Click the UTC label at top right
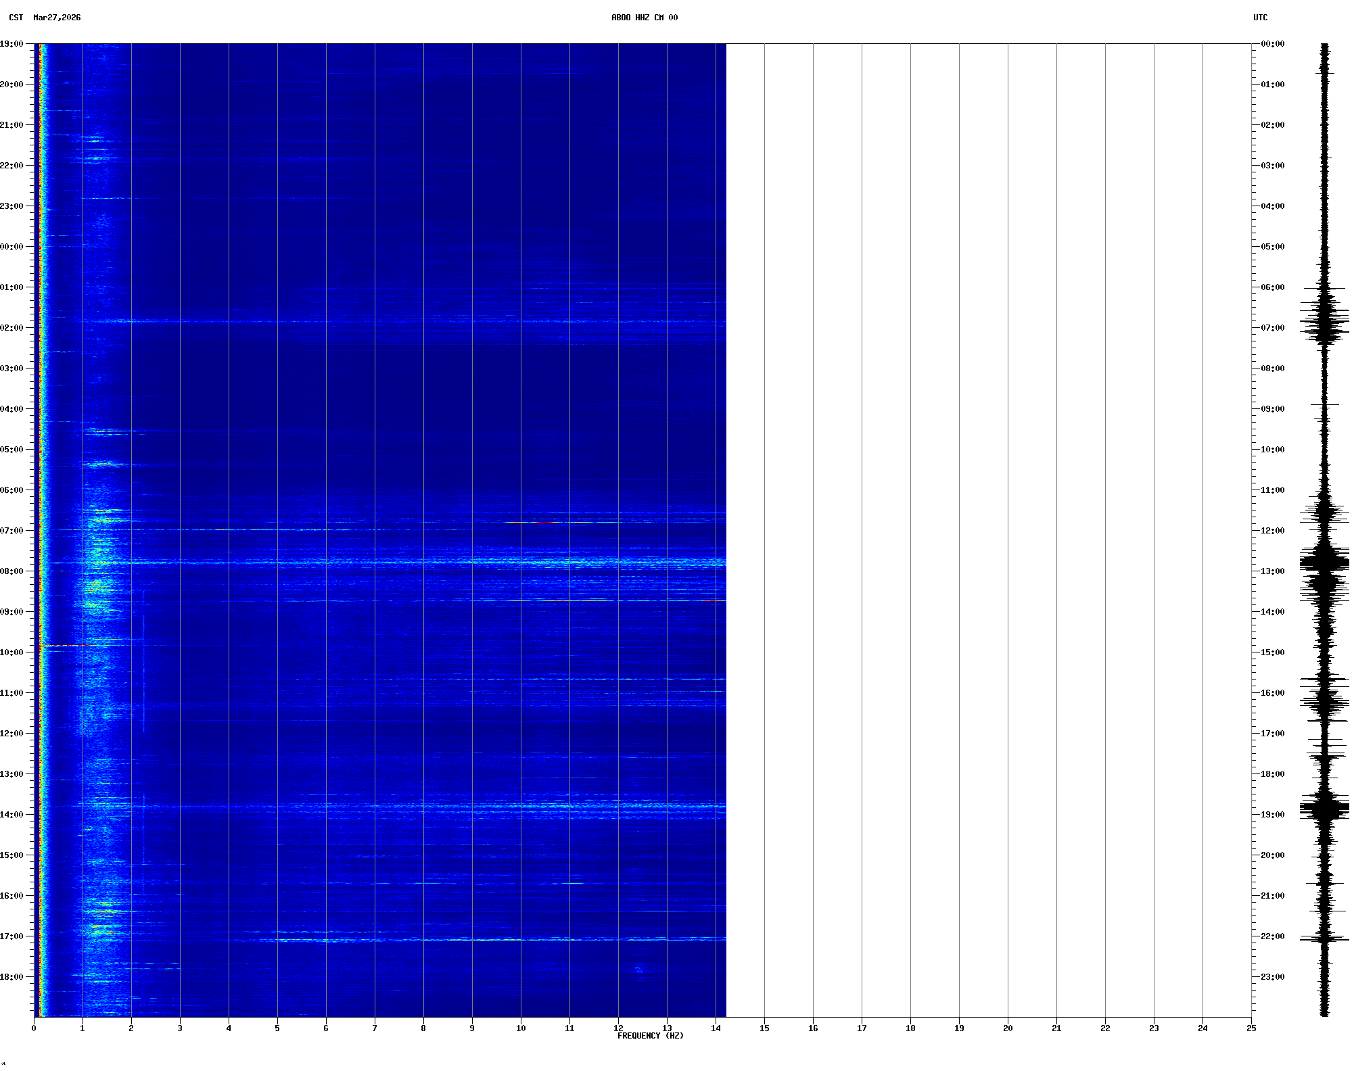This screenshot has width=1354, height=1071. [1260, 18]
